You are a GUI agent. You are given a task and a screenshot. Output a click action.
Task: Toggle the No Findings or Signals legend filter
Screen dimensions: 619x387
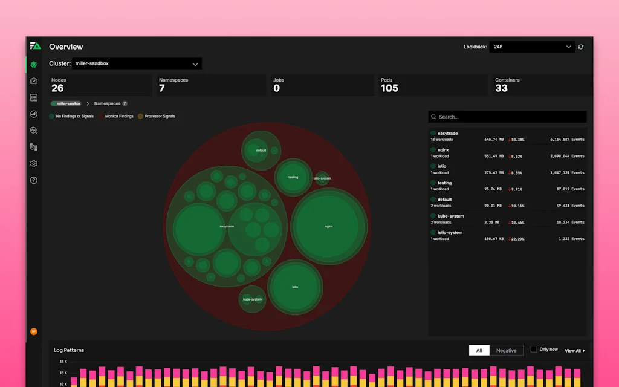[71, 116]
